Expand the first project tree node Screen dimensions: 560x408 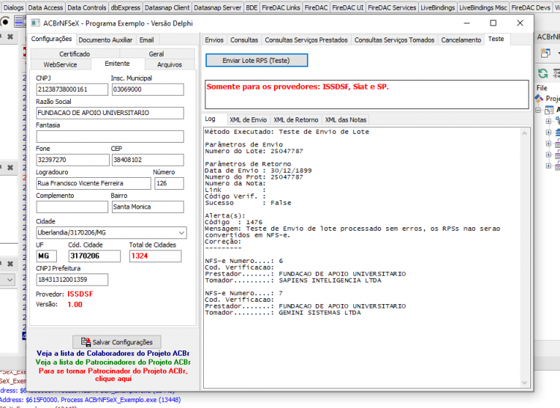pyautogui.click(x=548, y=122)
